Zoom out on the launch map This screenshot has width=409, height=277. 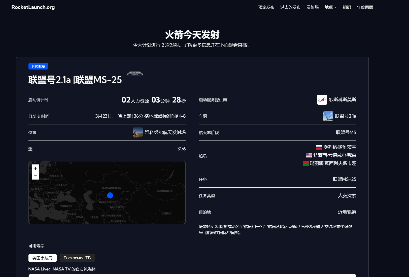coord(36,176)
